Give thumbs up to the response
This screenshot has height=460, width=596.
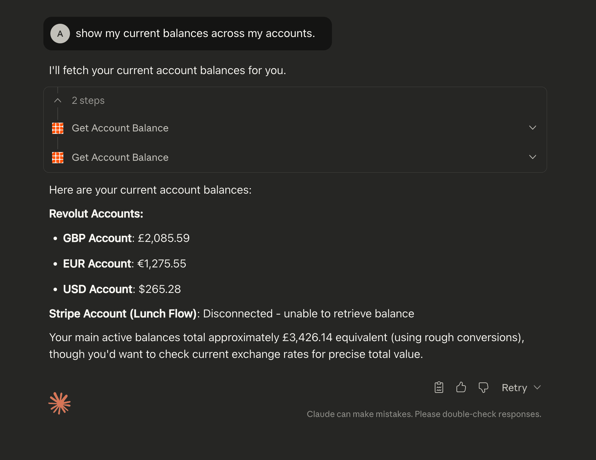461,387
